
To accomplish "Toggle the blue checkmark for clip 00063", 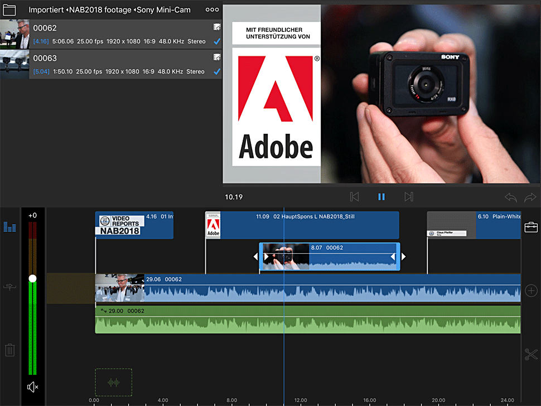I will click(x=216, y=72).
